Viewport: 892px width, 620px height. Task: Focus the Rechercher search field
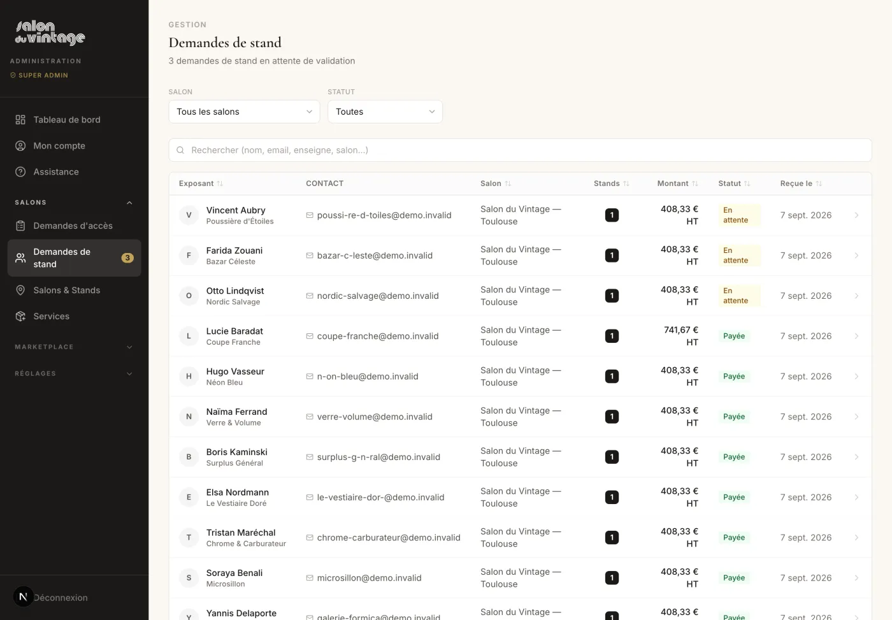click(520, 150)
